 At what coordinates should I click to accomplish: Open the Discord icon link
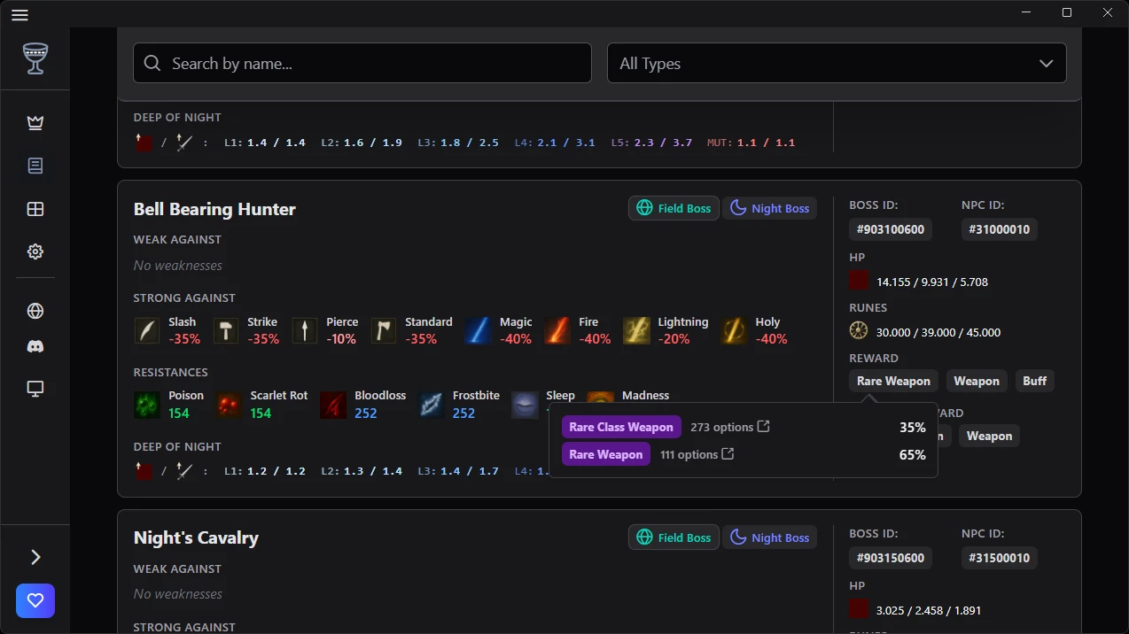35,347
